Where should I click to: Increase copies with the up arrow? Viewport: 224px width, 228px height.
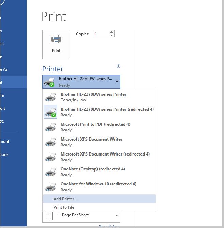point(111,32)
